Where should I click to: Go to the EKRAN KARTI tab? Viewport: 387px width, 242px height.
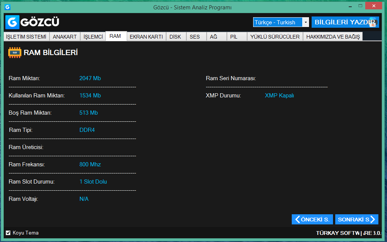(x=146, y=37)
